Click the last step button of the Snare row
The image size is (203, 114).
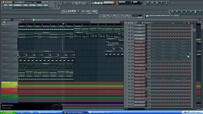(x=190, y=32)
